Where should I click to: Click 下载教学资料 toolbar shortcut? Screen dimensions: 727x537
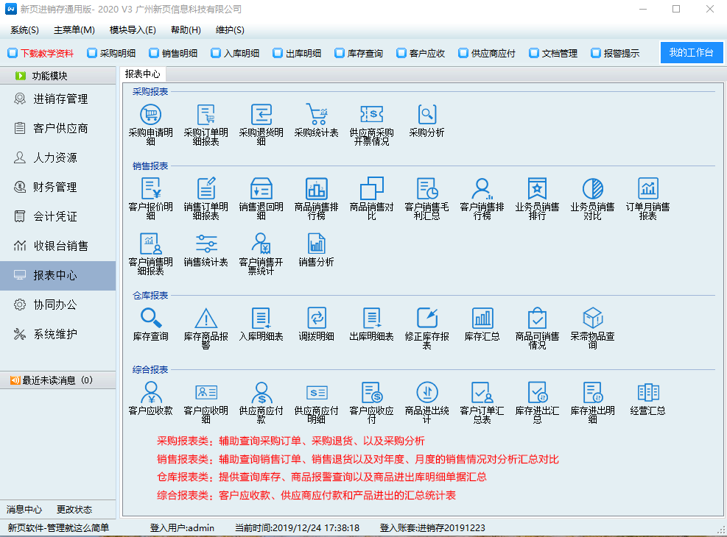pyautogui.click(x=41, y=53)
